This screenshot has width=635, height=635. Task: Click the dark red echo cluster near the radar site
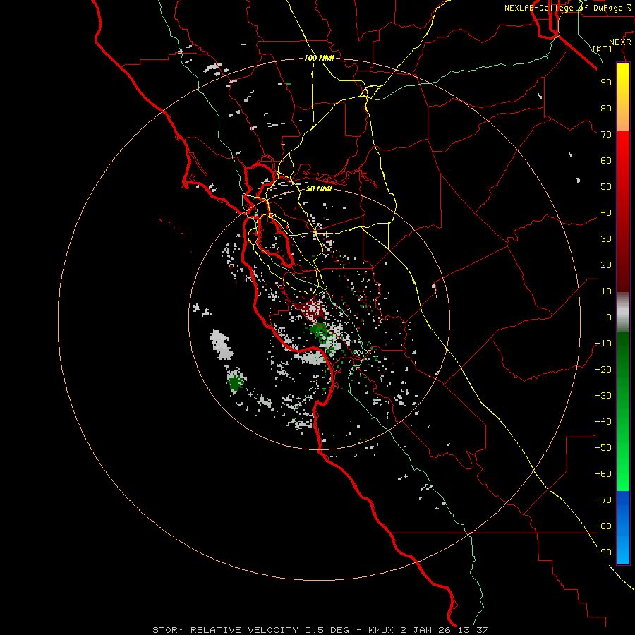pyautogui.click(x=313, y=310)
